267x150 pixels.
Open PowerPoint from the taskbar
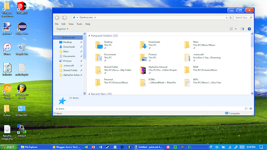pyautogui.click(x=93, y=147)
